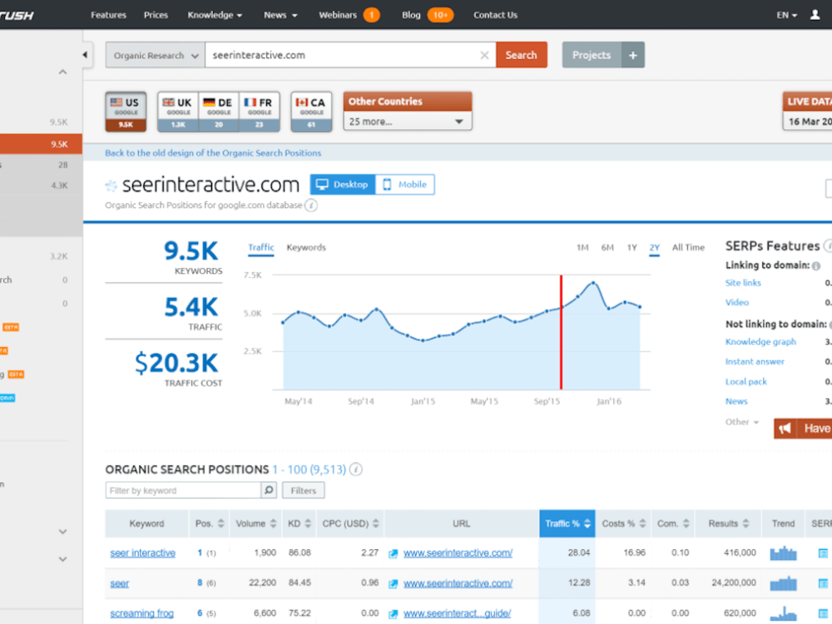
Task: Select the US Google database
Action: click(x=126, y=111)
